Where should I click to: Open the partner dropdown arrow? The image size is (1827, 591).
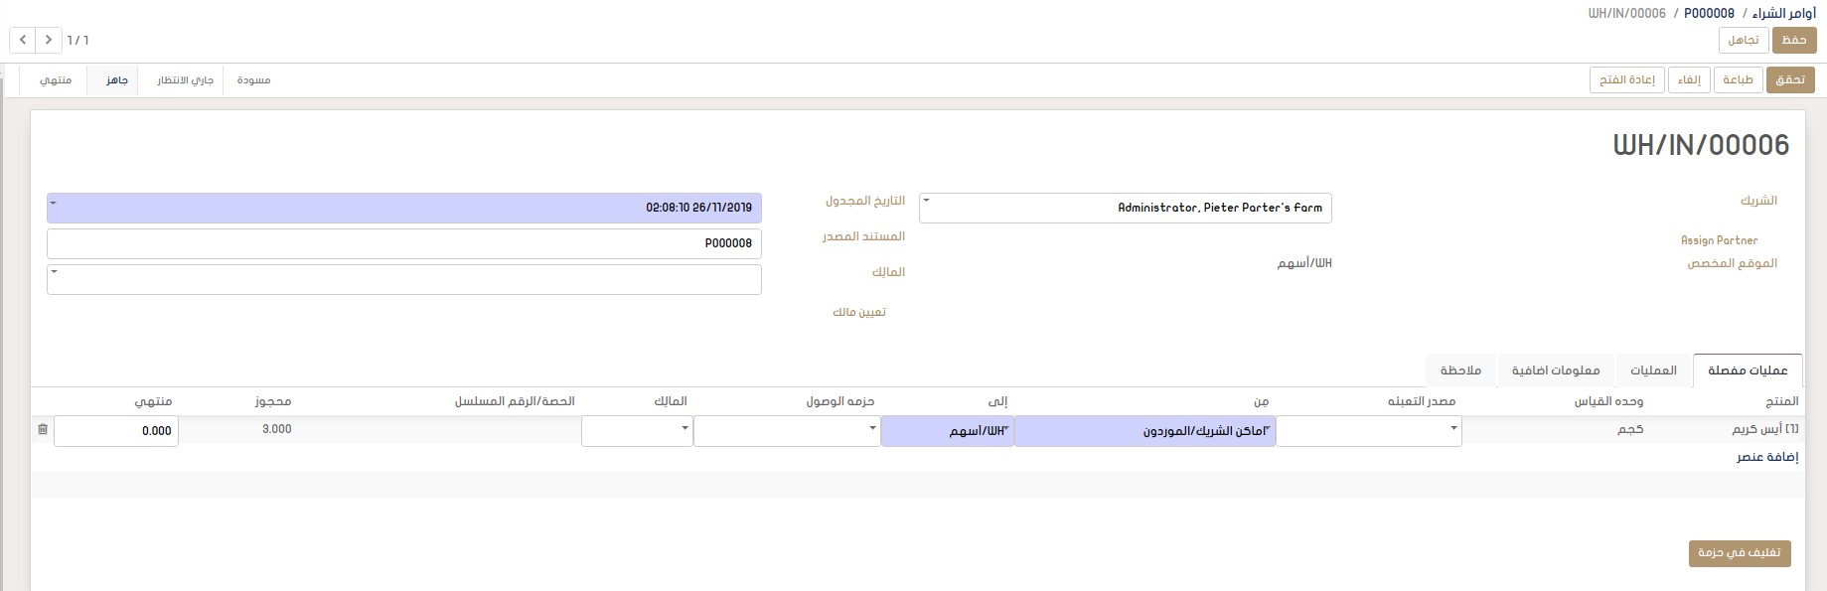927,201
